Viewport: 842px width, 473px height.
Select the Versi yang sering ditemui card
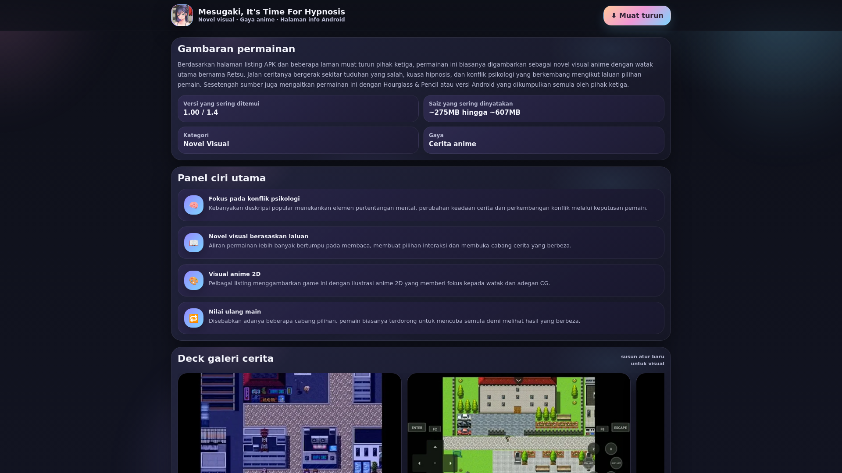[298, 109]
